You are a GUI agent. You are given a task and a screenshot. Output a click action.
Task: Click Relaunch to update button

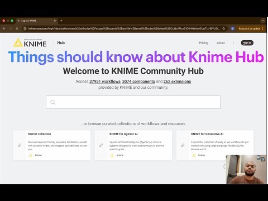[250, 28]
